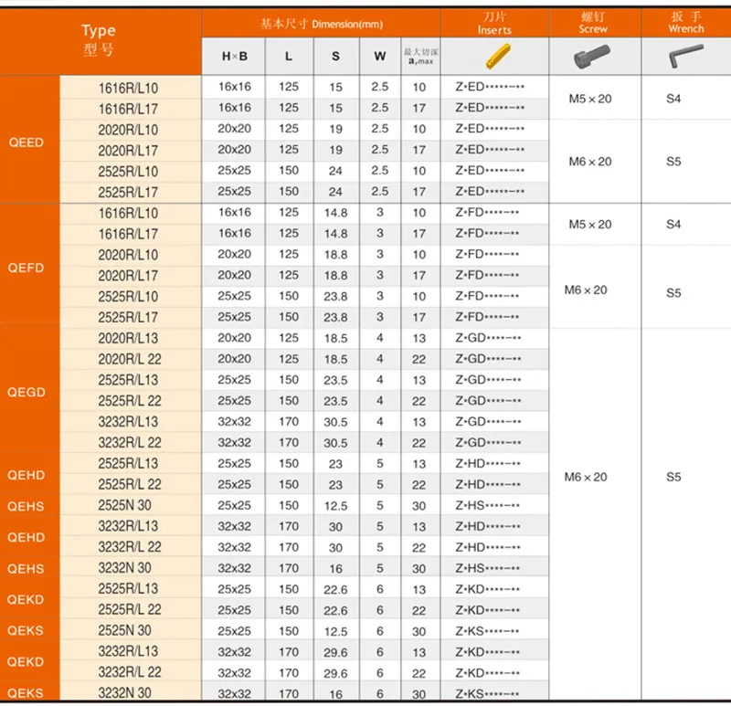This screenshot has width=731, height=706.
Task: Click S value 12.5 in QEHS 2525N 30 row
Action: [x=335, y=506]
